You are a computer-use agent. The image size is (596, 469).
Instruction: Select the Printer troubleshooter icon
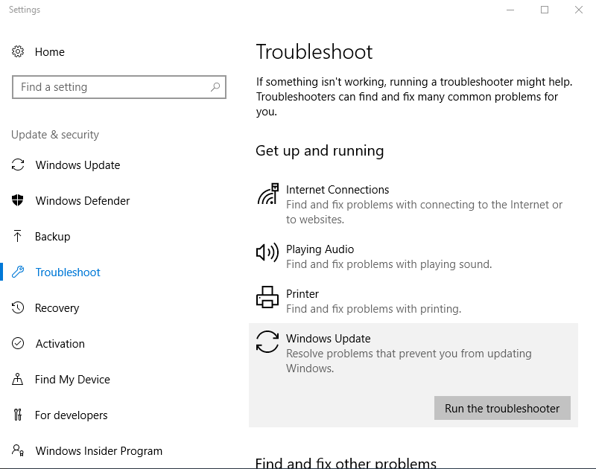[267, 297]
